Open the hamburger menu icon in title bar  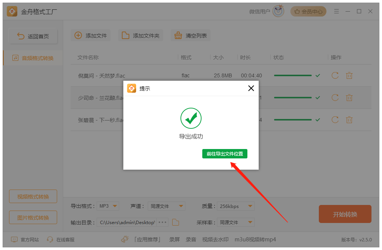337,11
